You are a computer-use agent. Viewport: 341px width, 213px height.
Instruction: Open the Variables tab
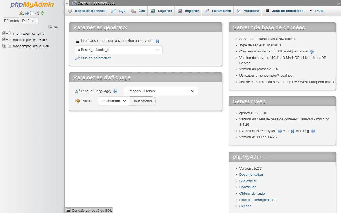248,11
